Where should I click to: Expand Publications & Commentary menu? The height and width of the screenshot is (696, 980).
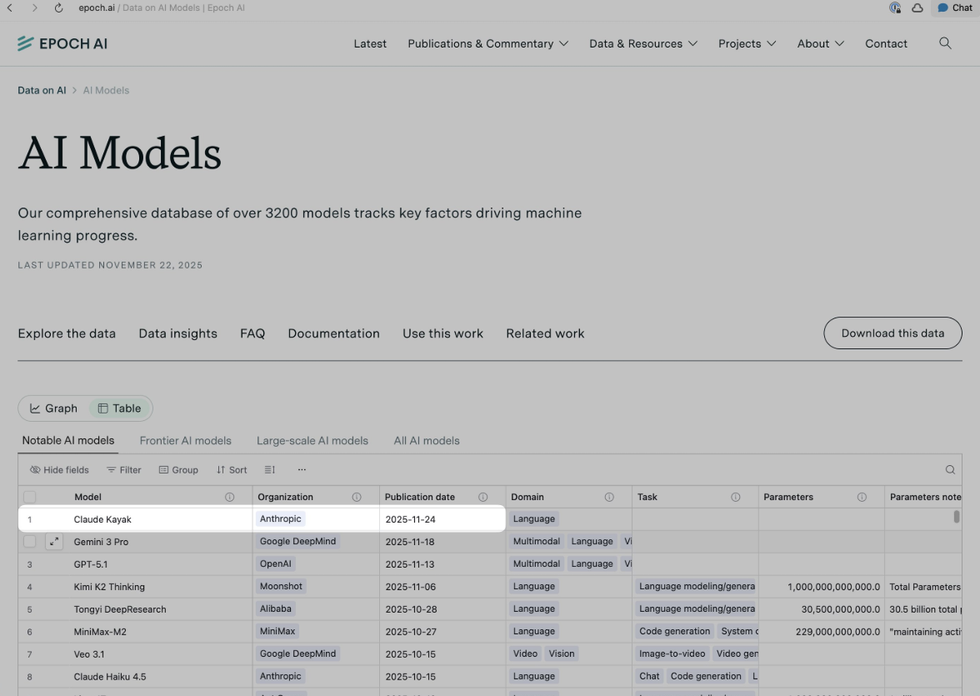pyautogui.click(x=487, y=43)
